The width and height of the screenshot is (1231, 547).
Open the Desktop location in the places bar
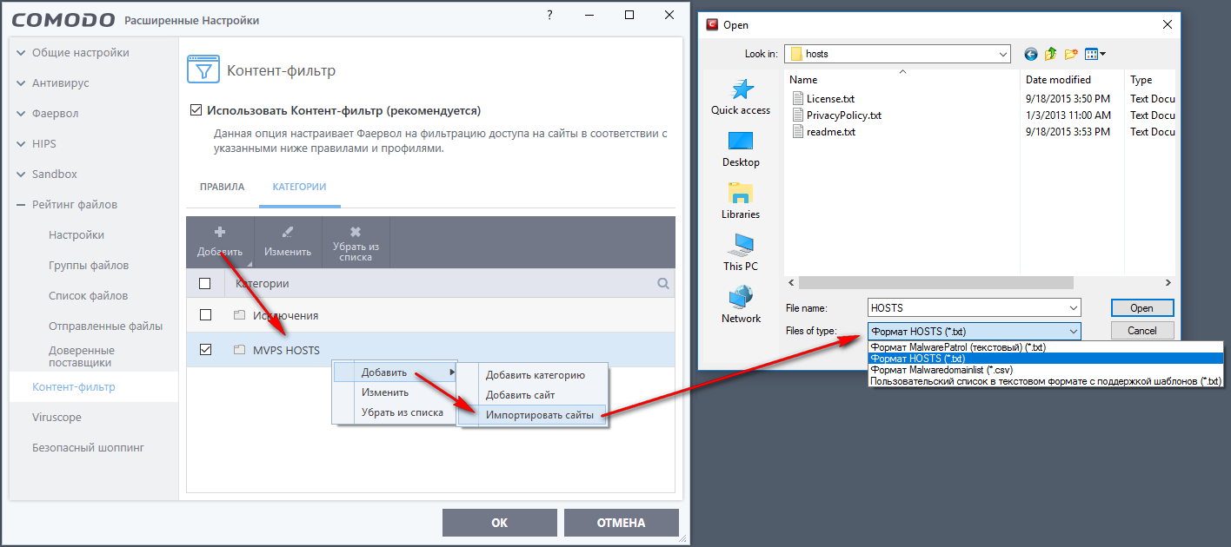(x=741, y=148)
